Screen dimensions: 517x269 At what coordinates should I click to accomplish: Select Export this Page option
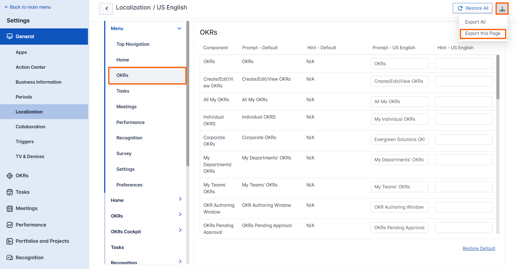click(x=483, y=34)
